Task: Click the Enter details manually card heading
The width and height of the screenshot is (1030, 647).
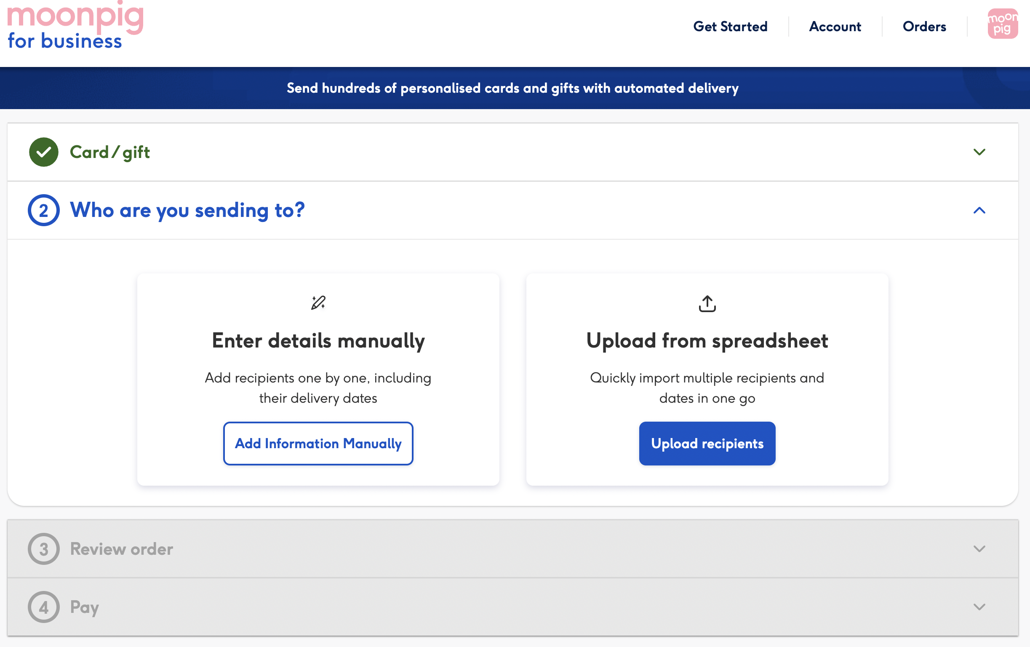Action: coord(318,341)
